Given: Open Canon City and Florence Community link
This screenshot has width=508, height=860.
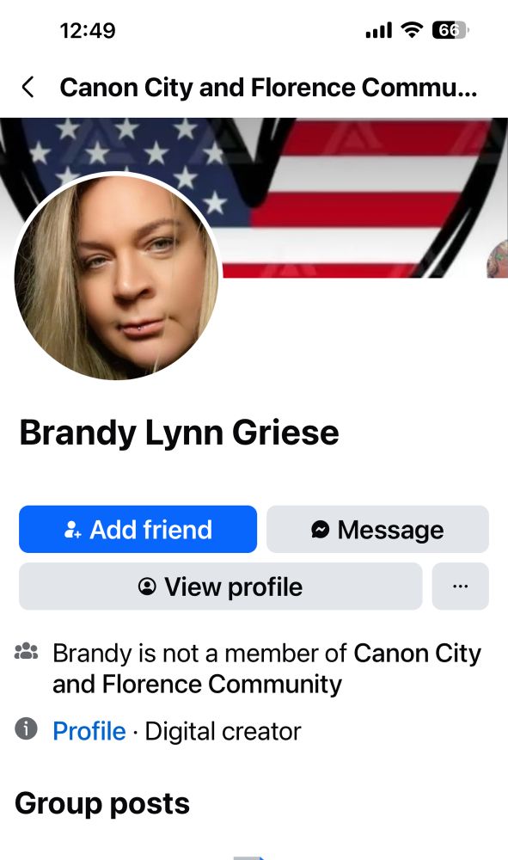Looking at the screenshot, I should click(266, 668).
